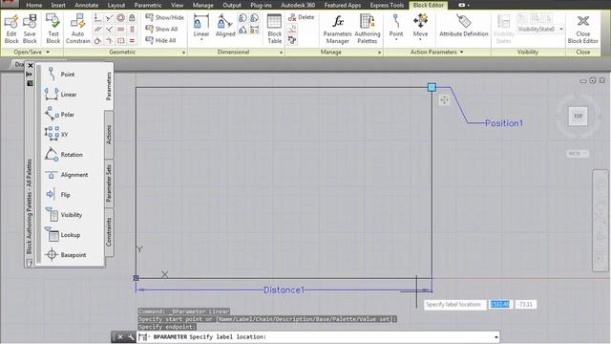Close the command line with X
This screenshot has height=344, width=611.
pos(120,337)
